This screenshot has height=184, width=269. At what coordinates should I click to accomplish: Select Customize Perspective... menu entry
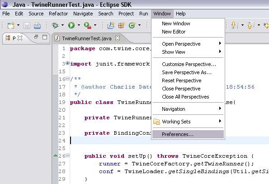coord(188,64)
